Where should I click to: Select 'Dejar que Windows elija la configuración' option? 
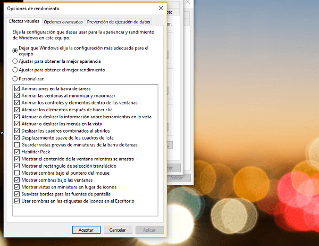(15, 48)
